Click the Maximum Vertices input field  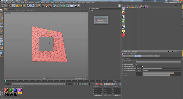pyautogui.click(x=139, y=66)
